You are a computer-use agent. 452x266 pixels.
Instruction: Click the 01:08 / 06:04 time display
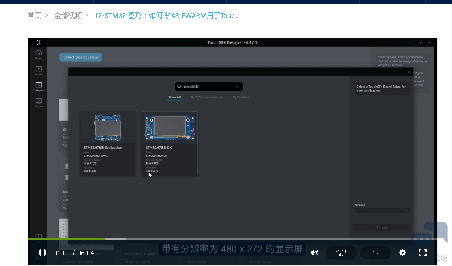click(x=73, y=253)
